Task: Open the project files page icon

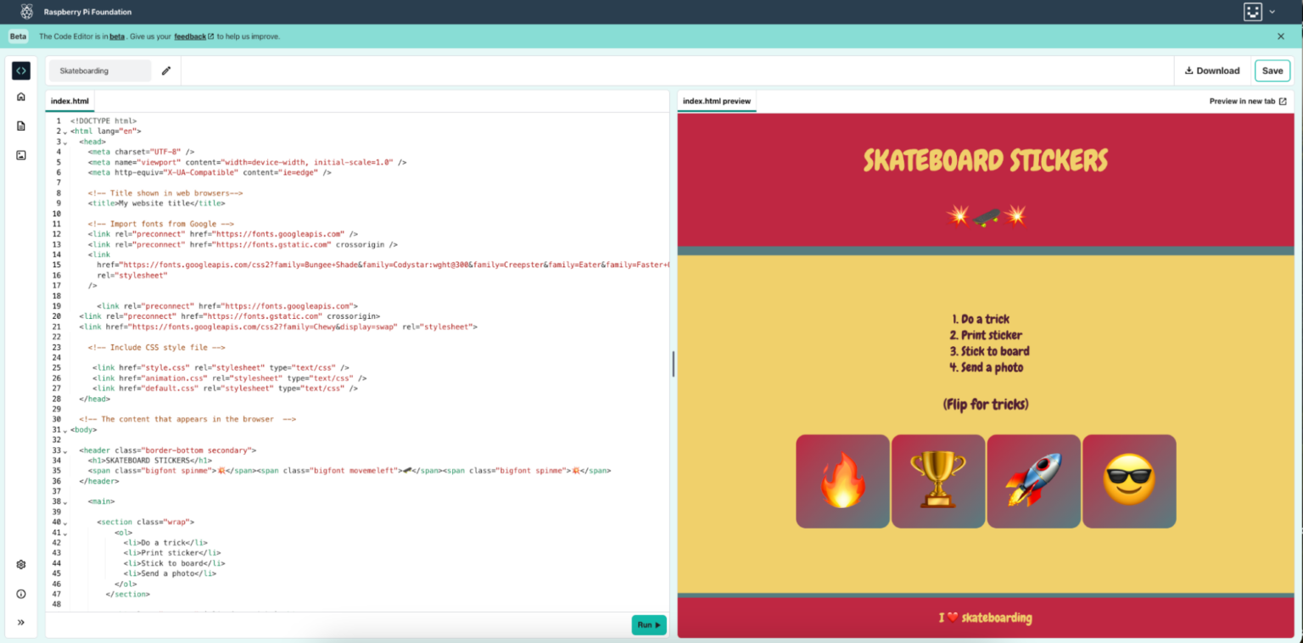Action: 20,124
